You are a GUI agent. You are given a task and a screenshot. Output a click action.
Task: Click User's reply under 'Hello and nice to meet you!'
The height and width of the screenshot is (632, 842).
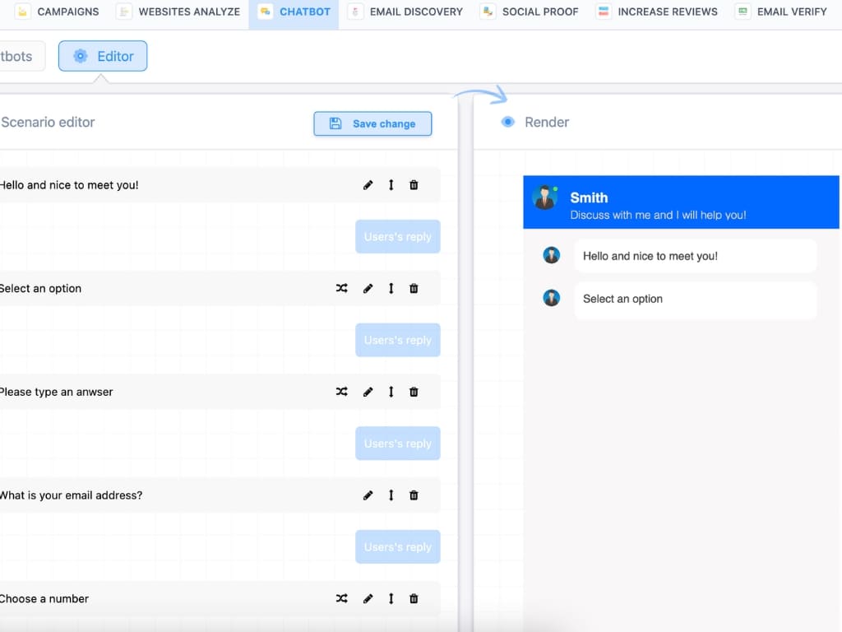coord(398,236)
